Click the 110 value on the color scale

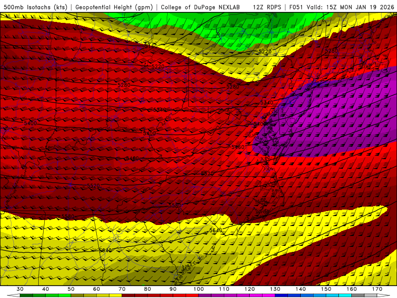click(x=224, y=289)
